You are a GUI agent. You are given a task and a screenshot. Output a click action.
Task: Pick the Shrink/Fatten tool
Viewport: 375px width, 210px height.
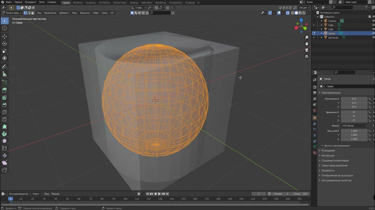[x=5, y=156]
